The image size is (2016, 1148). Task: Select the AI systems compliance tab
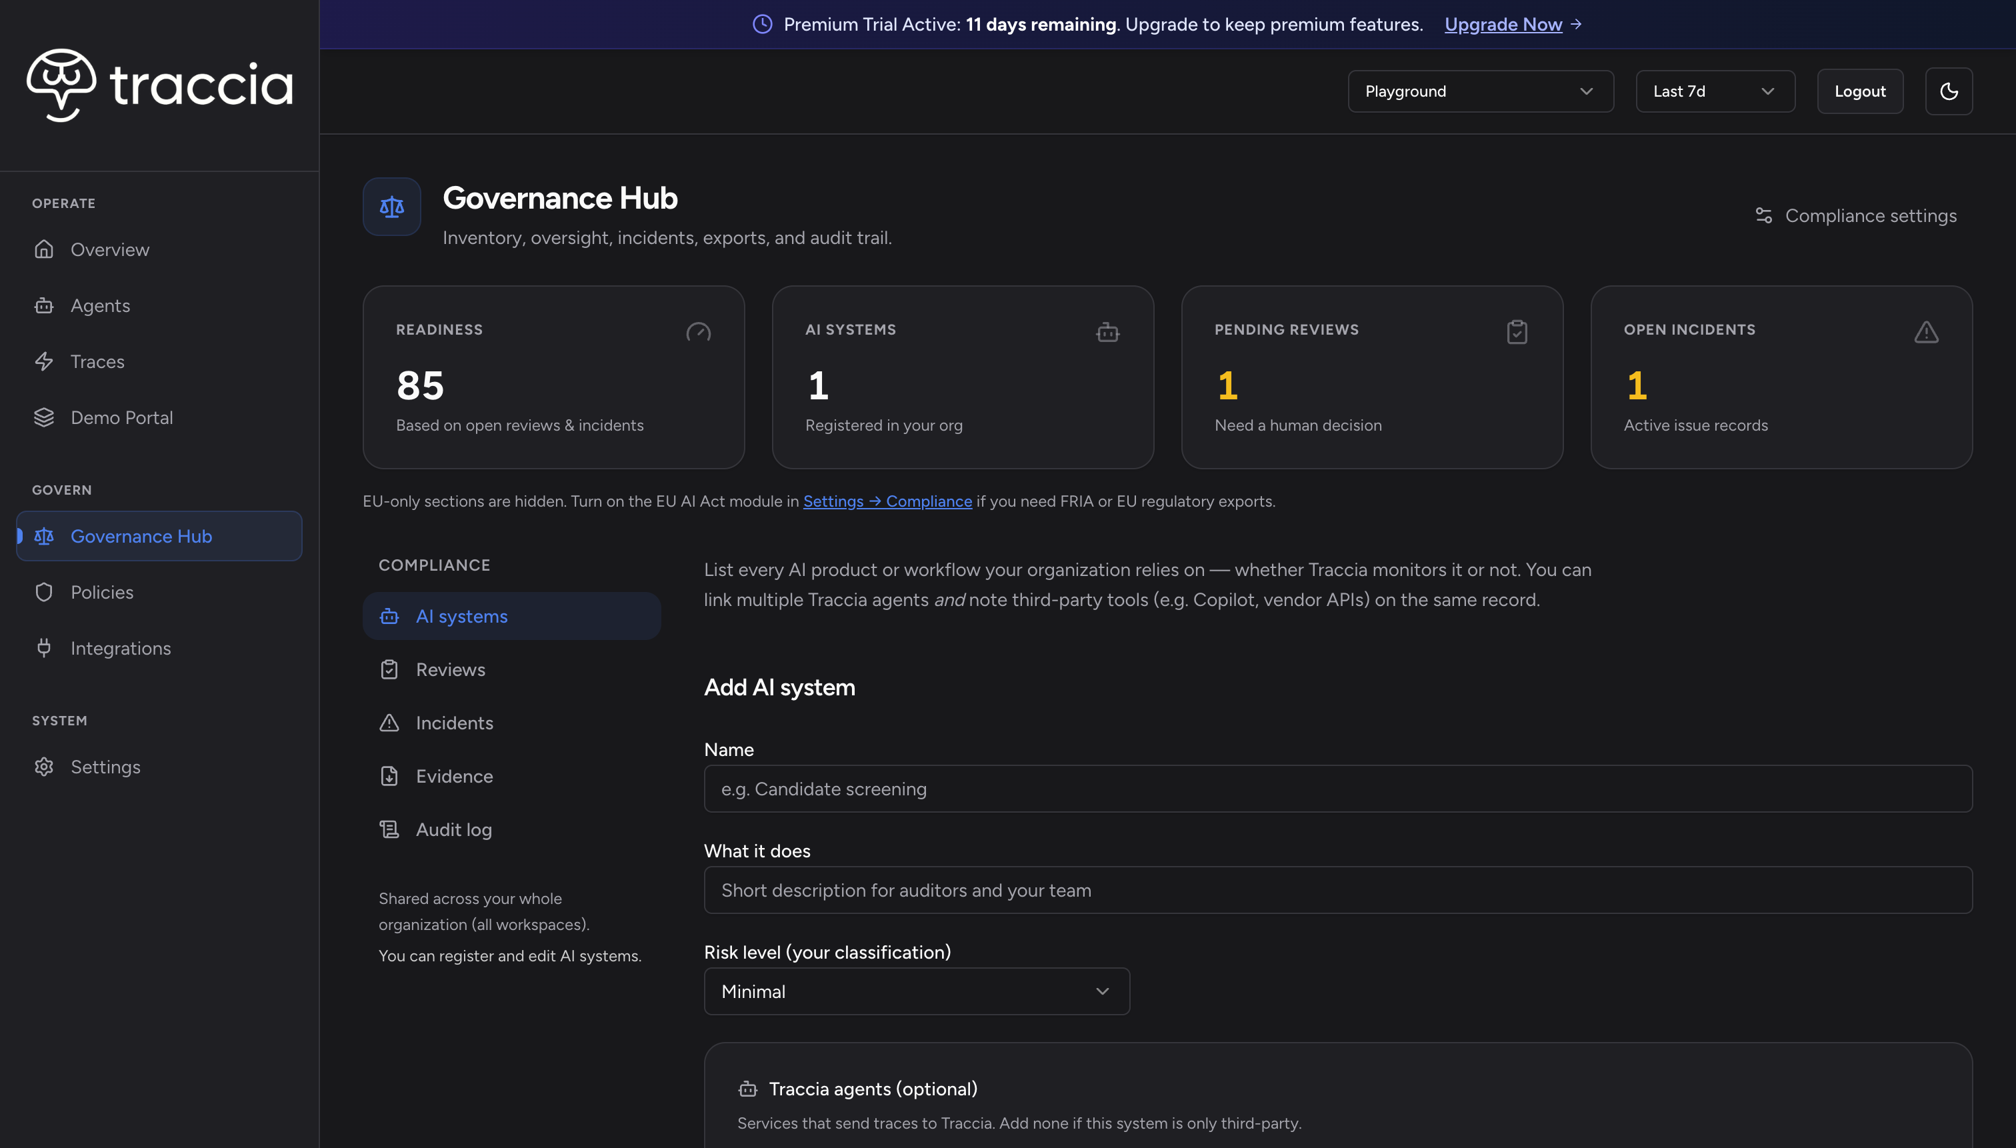(512, 617)
